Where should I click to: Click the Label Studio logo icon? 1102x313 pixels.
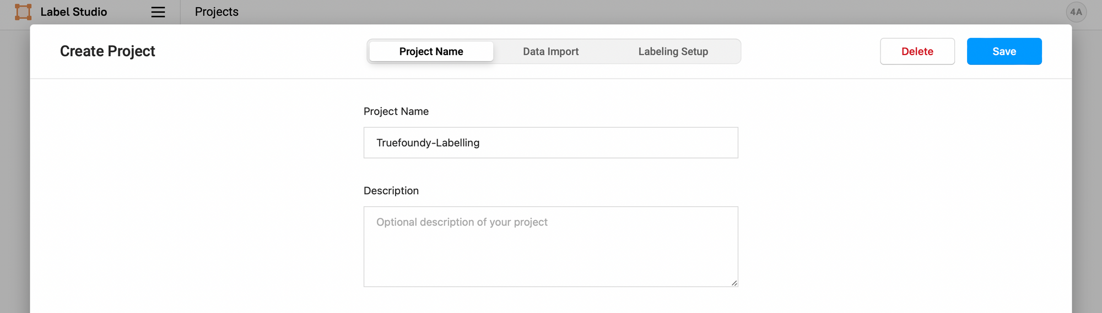point(23,12)
